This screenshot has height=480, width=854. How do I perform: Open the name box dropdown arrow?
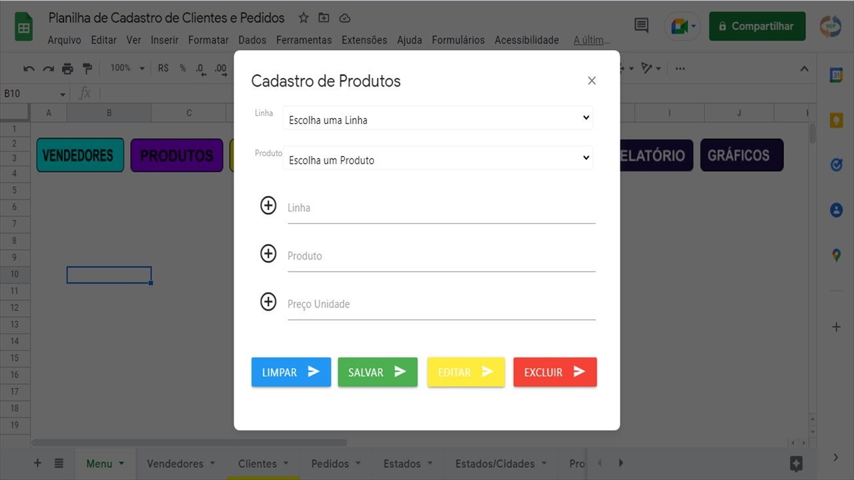point(63,95)
